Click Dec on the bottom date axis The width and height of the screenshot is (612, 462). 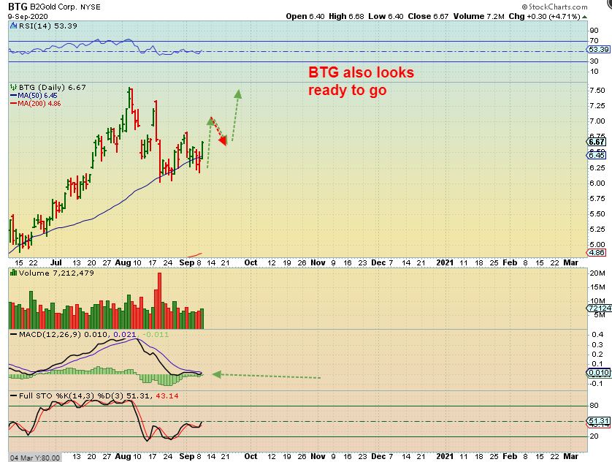pyautogui.click(x=378, y=456)
